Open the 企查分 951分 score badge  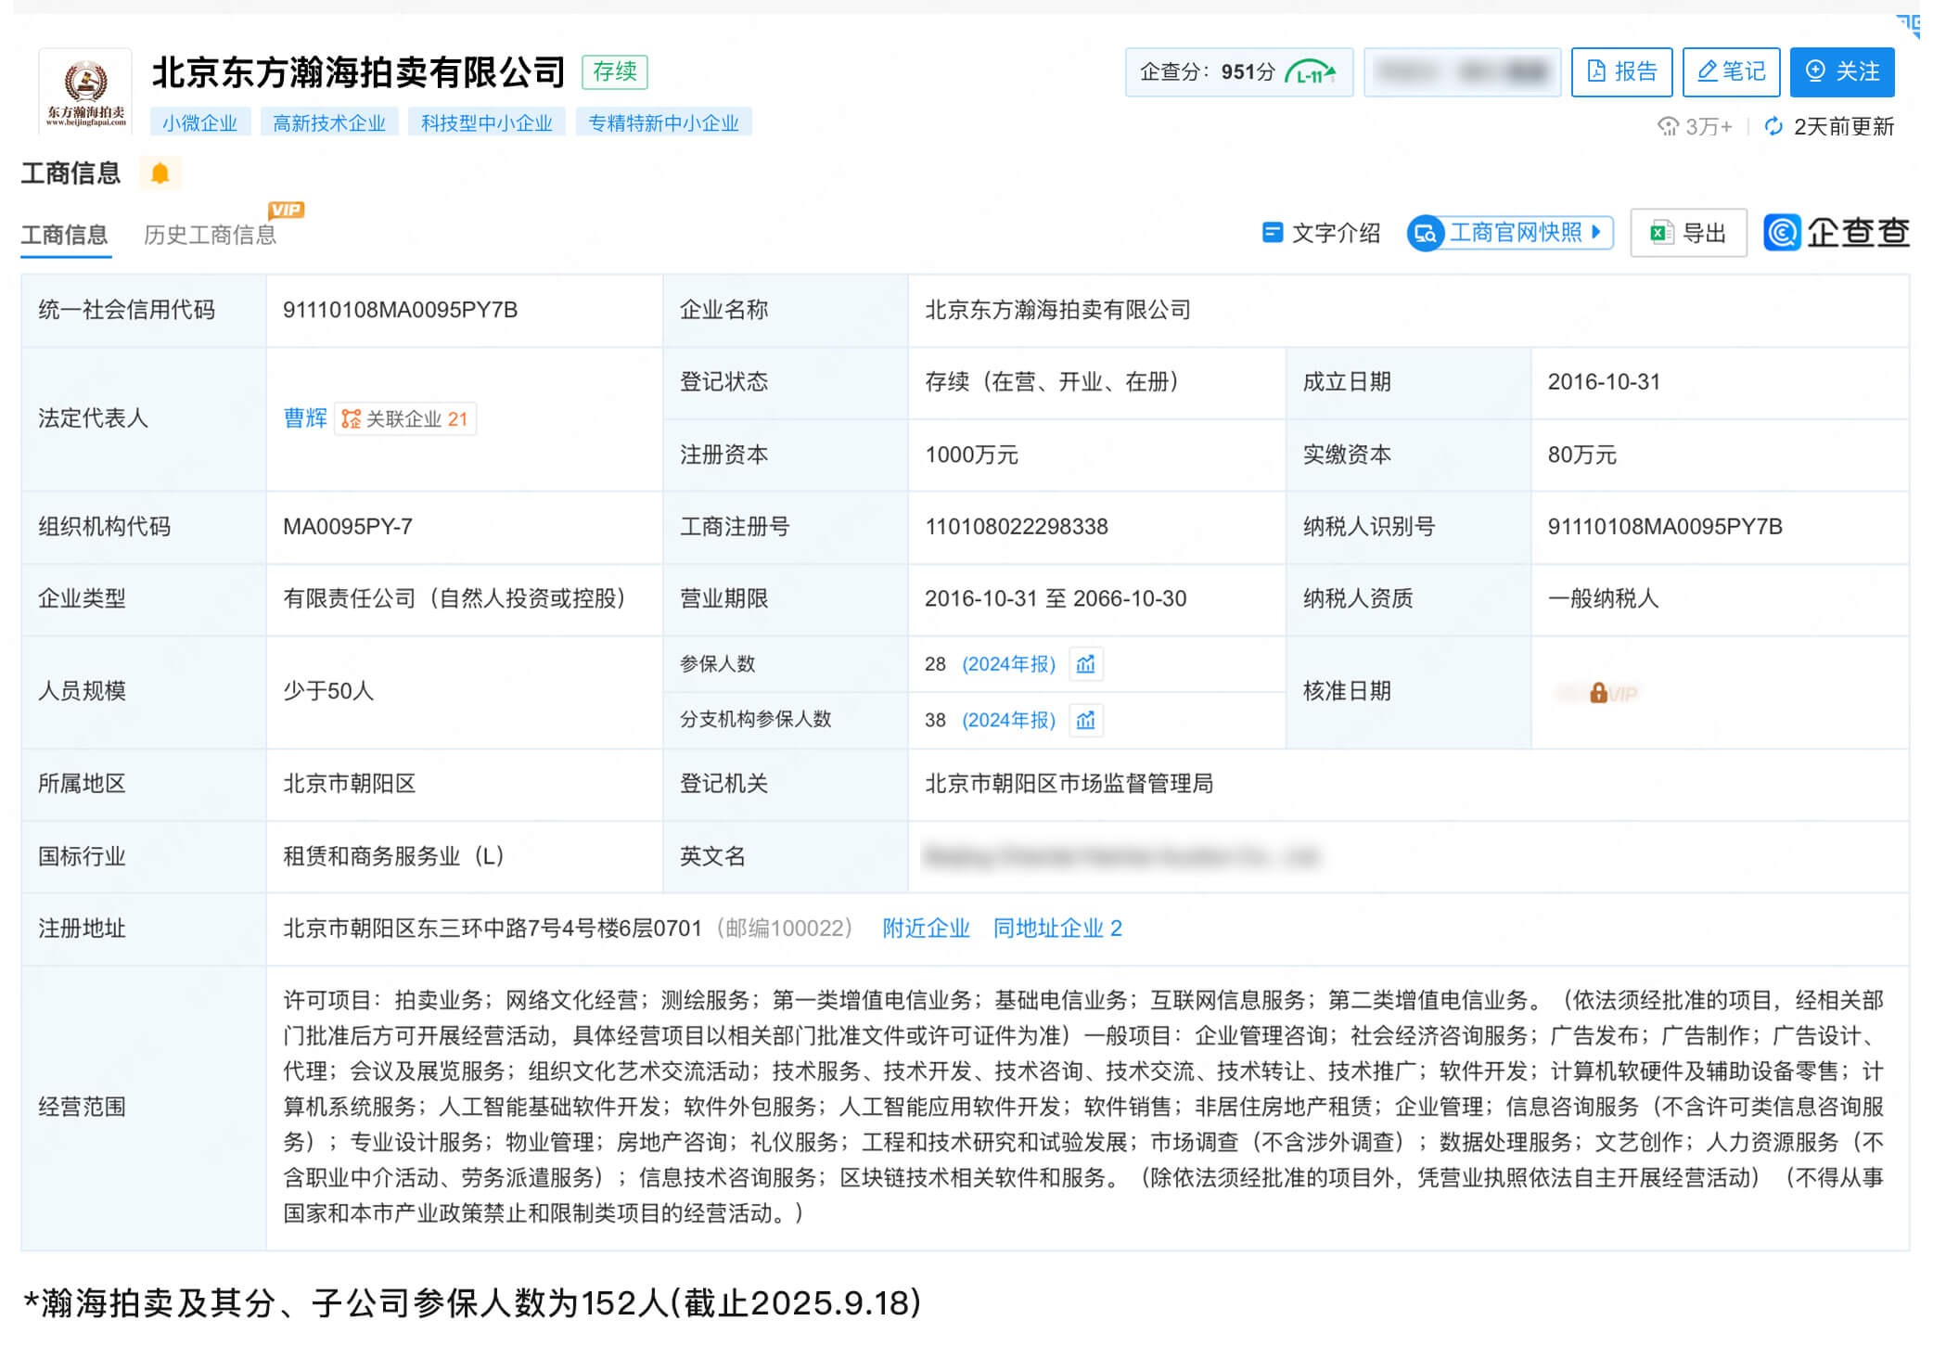click(x=1237, y=72)
